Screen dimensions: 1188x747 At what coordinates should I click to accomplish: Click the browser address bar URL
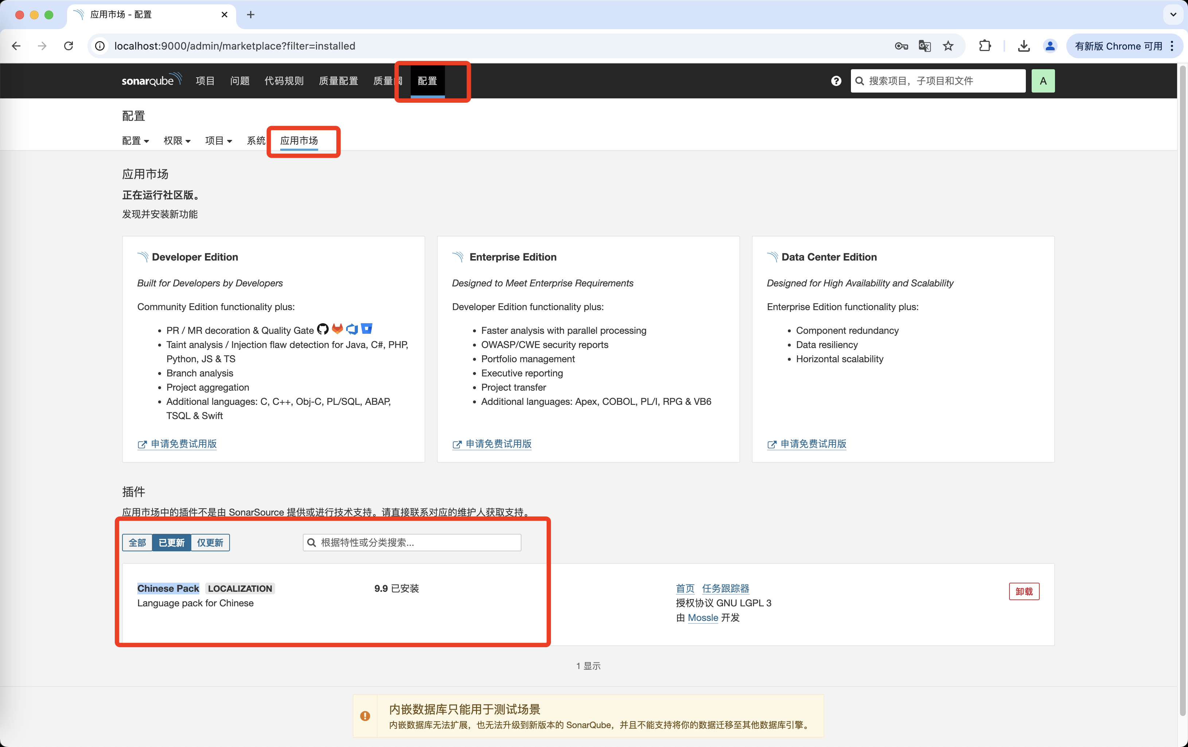235,46
